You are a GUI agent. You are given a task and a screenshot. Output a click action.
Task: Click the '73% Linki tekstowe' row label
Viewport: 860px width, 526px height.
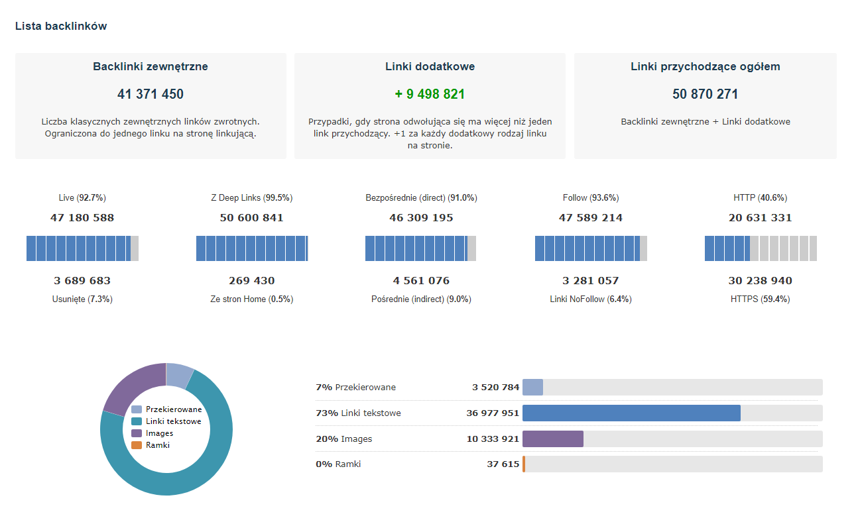358,413
